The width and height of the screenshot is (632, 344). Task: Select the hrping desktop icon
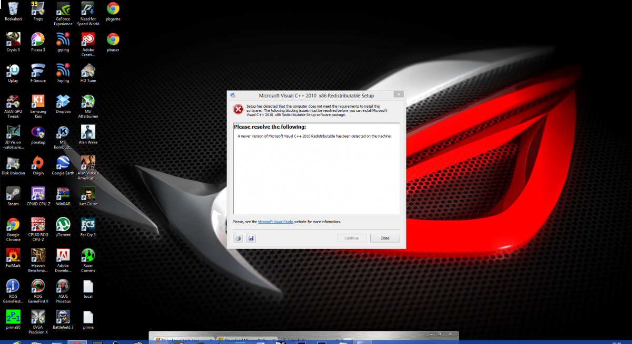point(63,74)
